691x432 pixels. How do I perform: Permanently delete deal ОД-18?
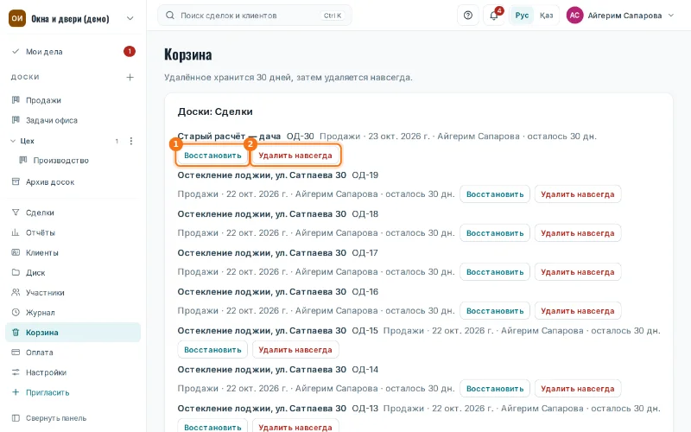pyautogui.click(x=578, y=232)
